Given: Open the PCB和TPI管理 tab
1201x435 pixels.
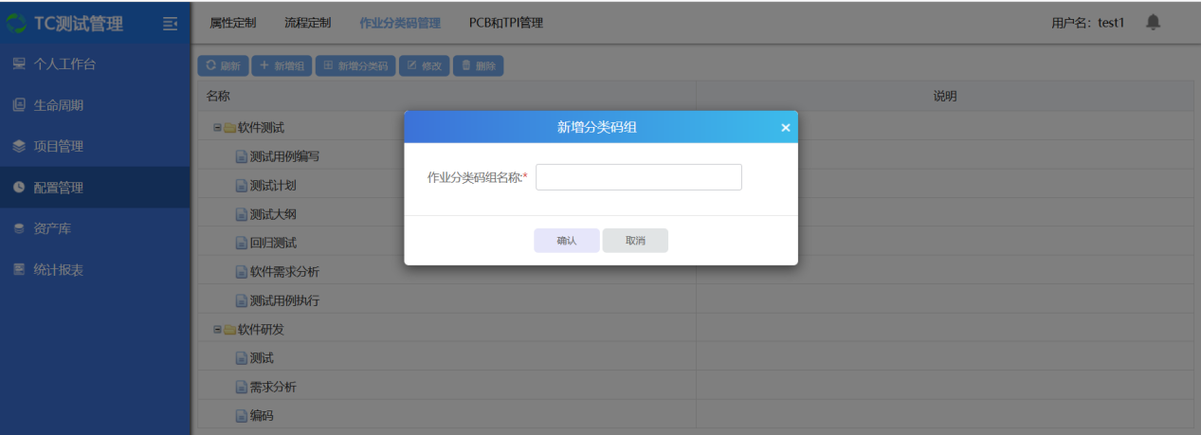Looking at the screenshot, I should tap(505, 23).
